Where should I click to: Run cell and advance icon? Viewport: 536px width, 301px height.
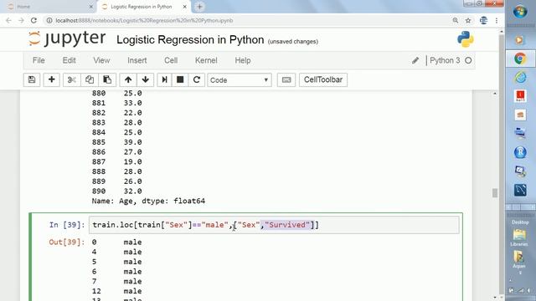(164, 80)
